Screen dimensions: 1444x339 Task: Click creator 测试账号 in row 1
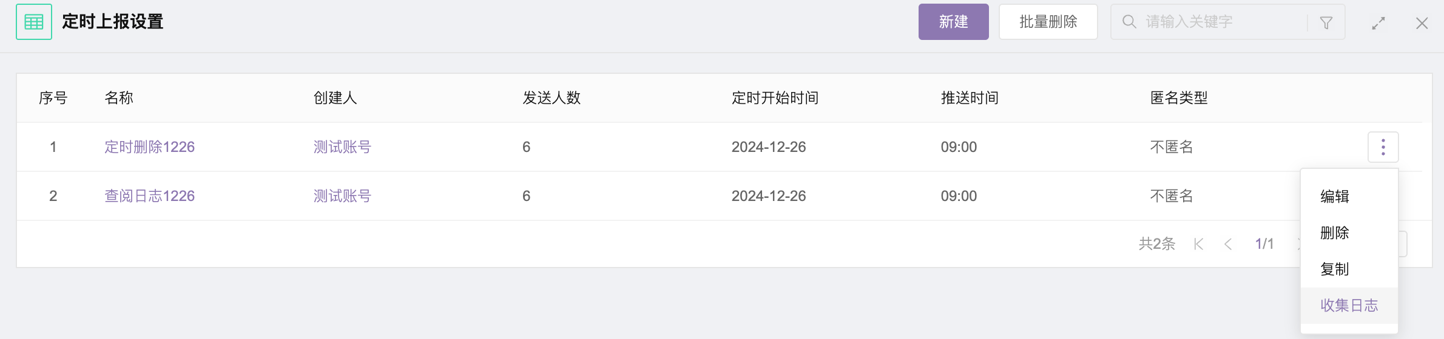coord(342,147)
